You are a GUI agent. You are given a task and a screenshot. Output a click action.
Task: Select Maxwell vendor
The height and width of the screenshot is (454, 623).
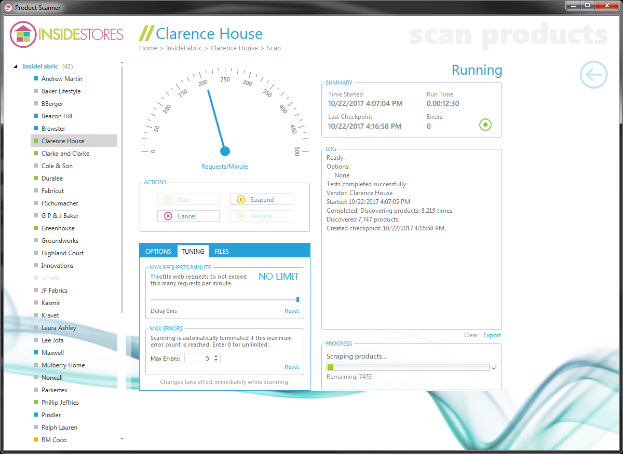coord(53,353)
